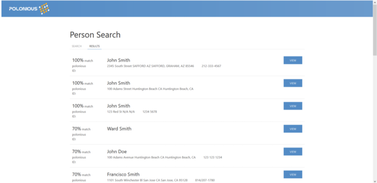Click the Ward Smith name
Screen dimensions: 377x183
[119, 129]
